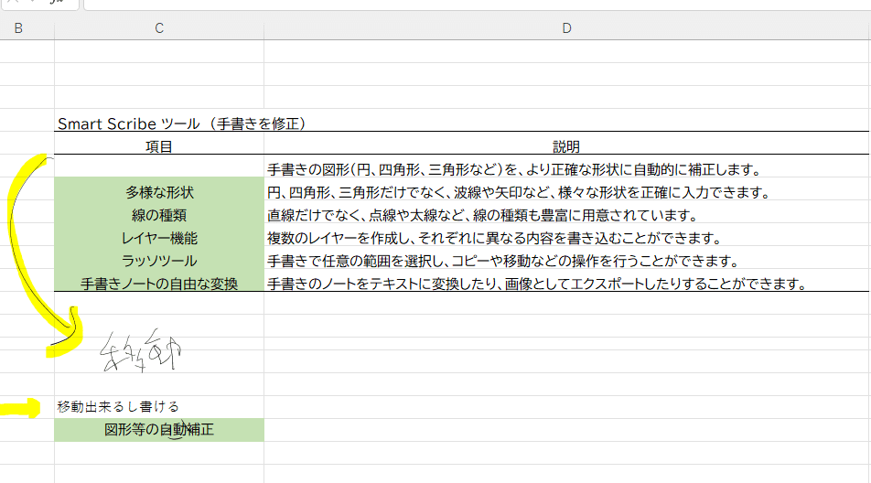
Task: Click the '多様な形状' cell
Action: coord(159,192)
